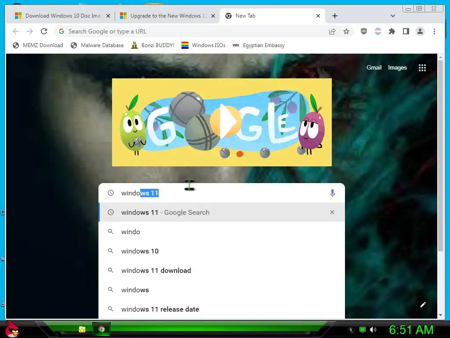This screenshot has height=338, width=450.
Task: Go forward with the forward arrow
Action: (x=30, y=31)
